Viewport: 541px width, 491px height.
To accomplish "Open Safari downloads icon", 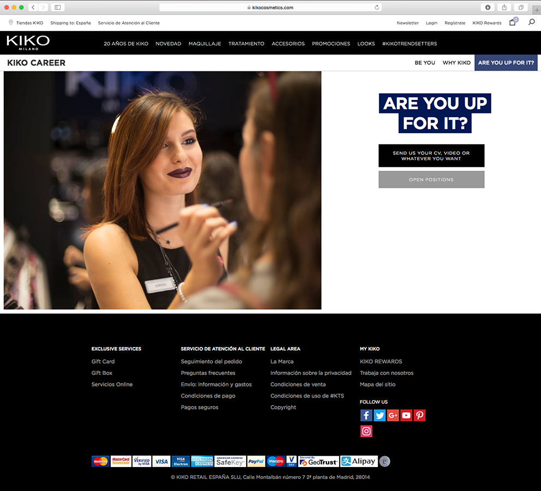I will point(488,7).
